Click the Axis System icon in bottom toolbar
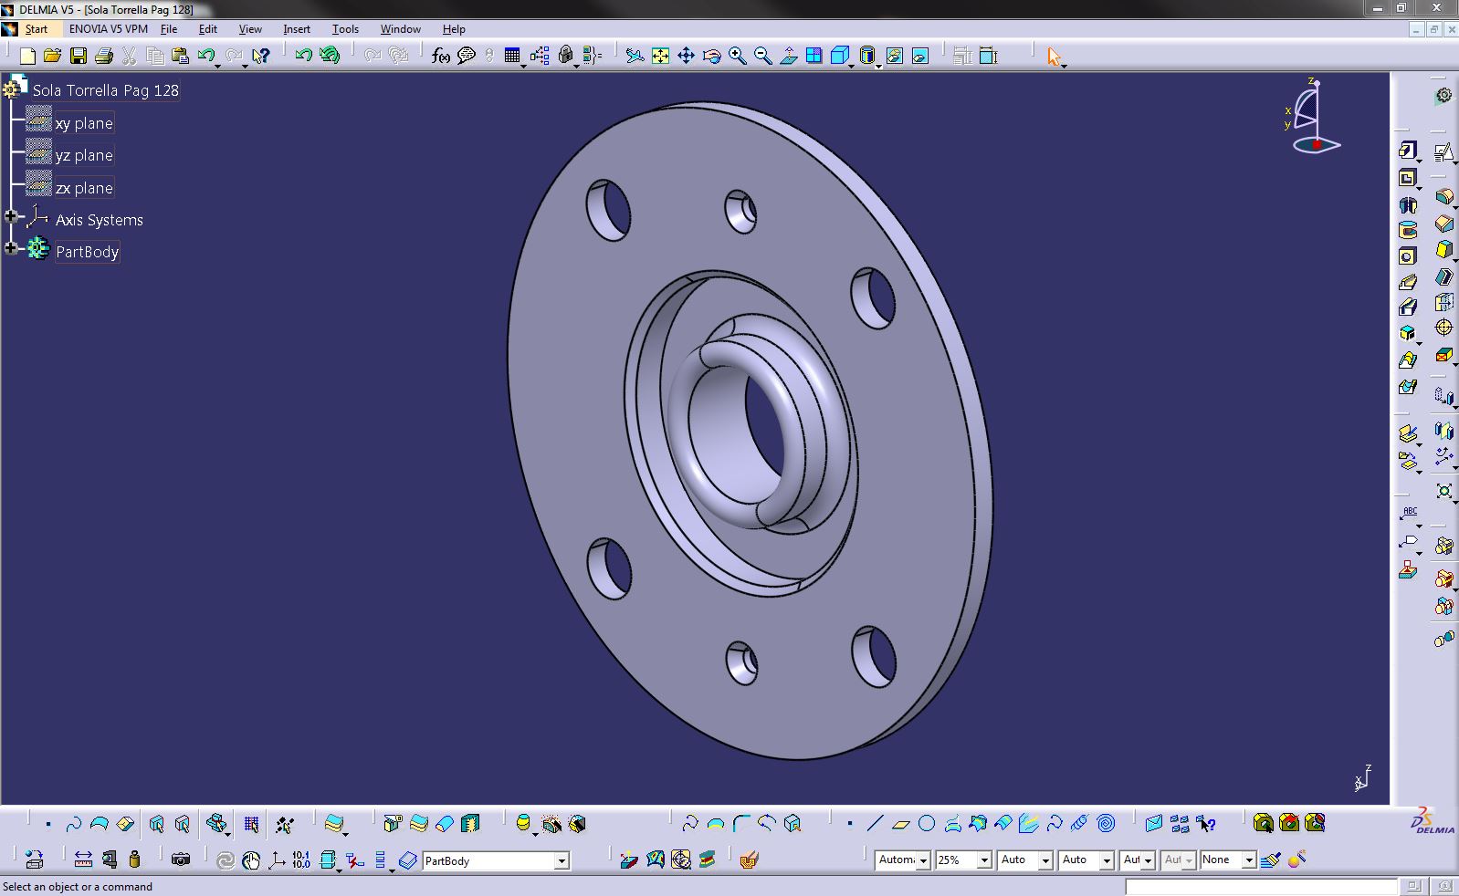Viewport: 1459px width, 896px height. pyautogui.click(x=276, y=860)
